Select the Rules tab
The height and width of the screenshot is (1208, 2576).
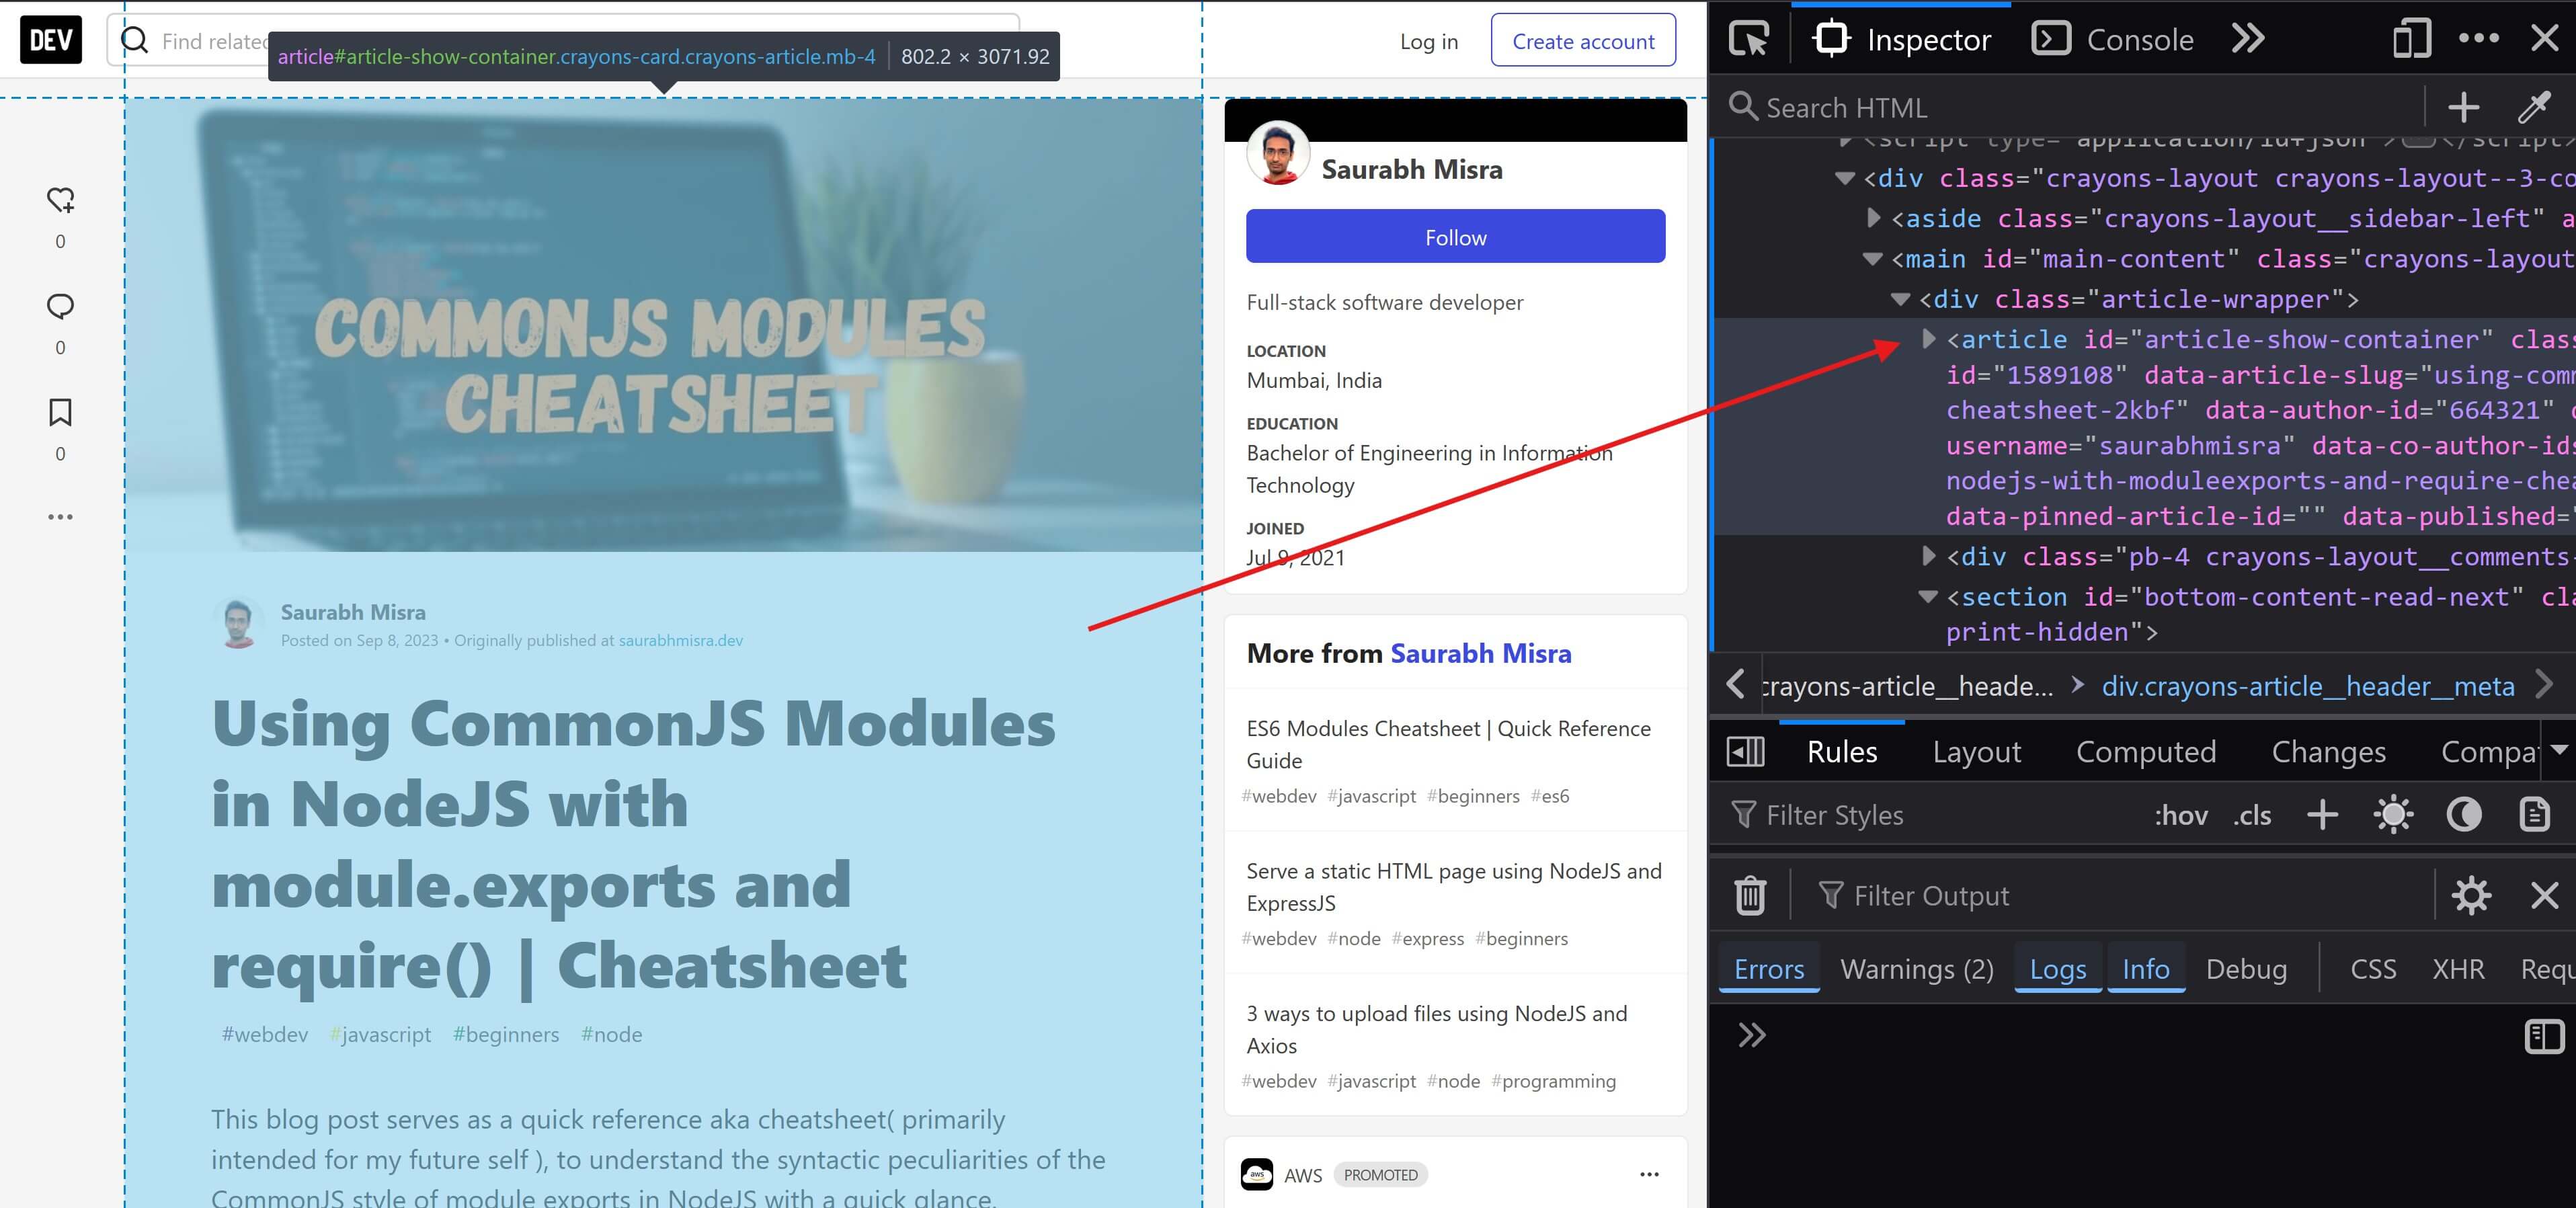[x=1842, y=751]
